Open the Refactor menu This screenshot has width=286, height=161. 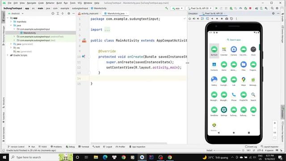[50, 3]
